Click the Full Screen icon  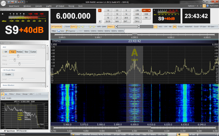pyautogui.click(x=208, y=6)
